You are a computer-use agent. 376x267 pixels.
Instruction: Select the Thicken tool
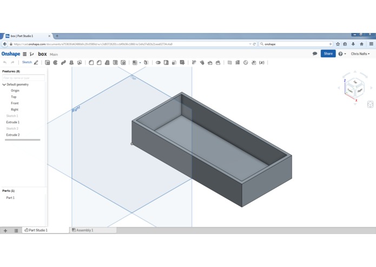80,63
